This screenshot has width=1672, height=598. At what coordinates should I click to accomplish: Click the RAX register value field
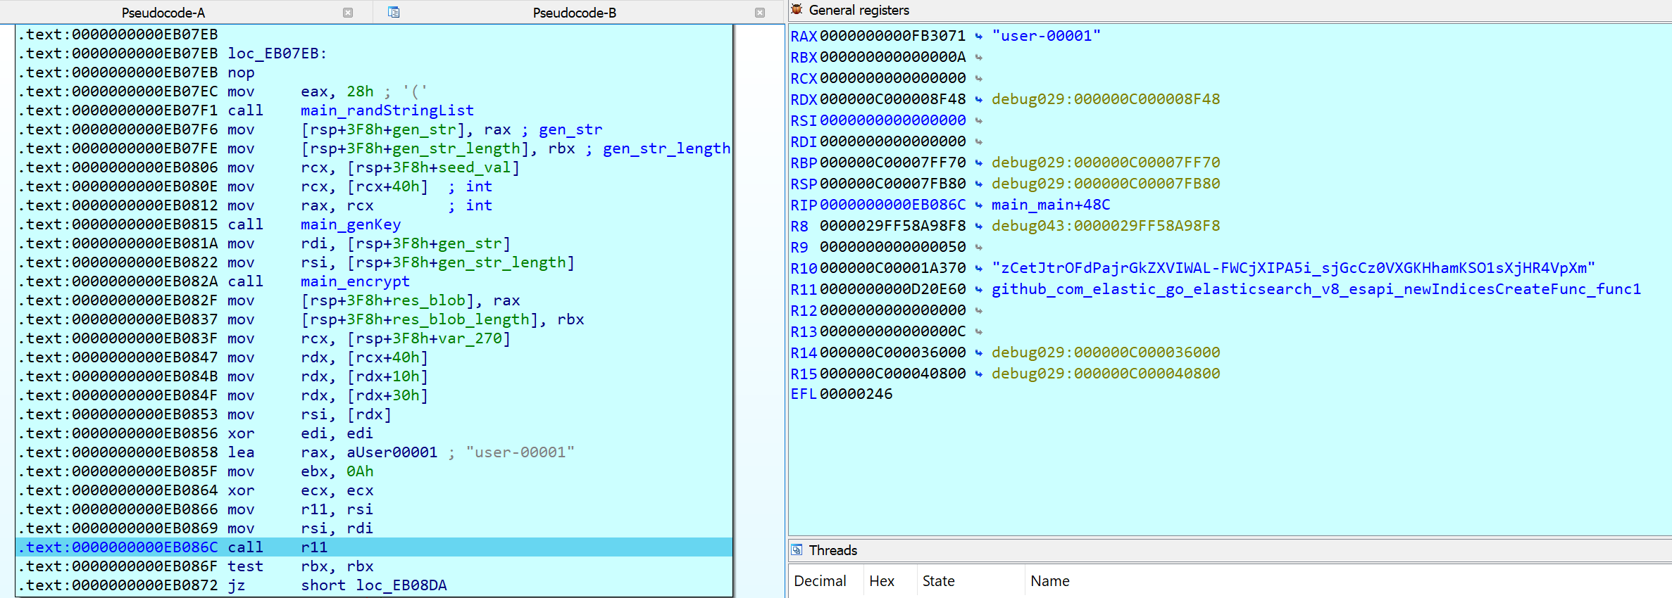pos(892,36)
